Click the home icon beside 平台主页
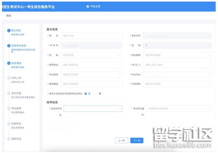Screen dimensions: 218x153 click(x=88, y=6)
